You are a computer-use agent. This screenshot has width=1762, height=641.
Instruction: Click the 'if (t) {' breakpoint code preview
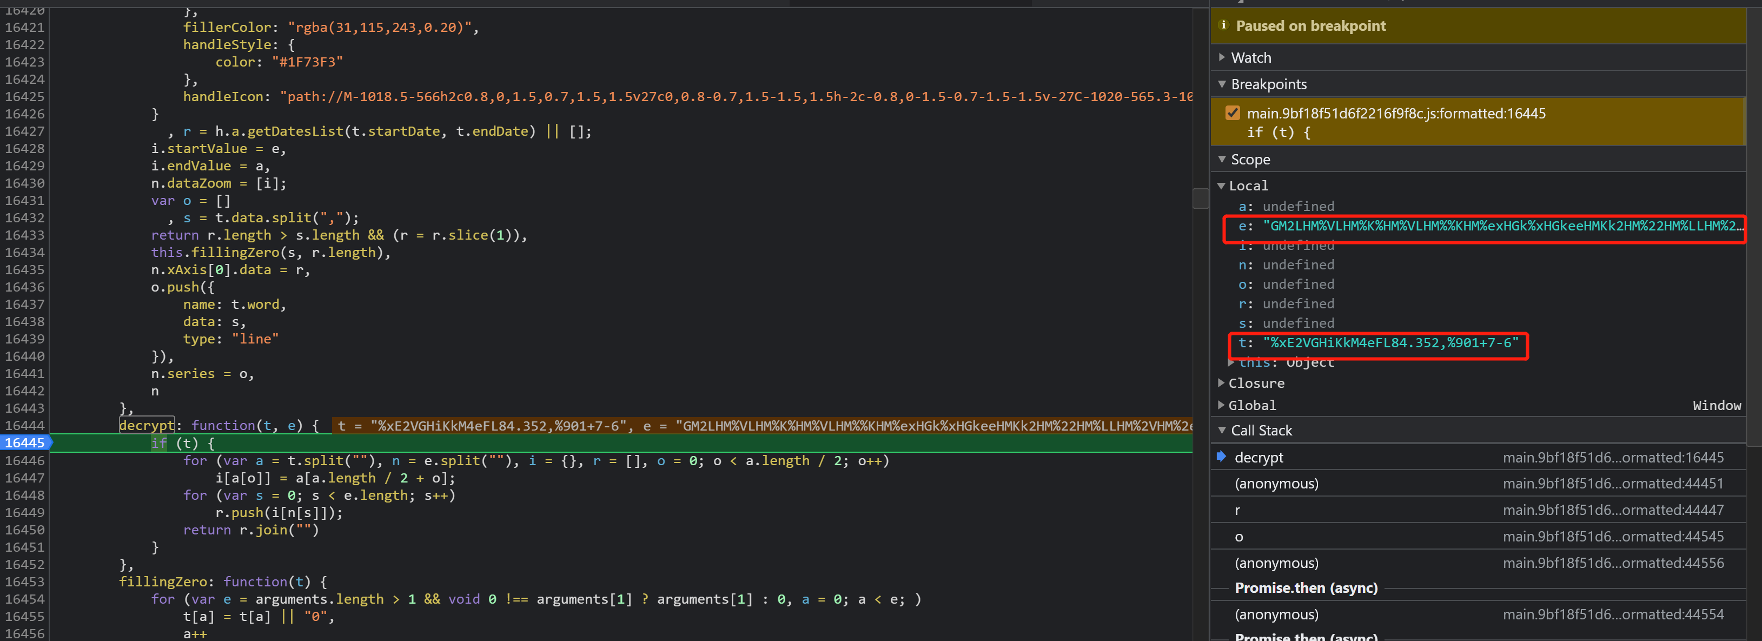(x=1279, y=132)
